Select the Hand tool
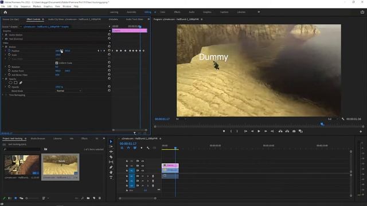Viewport: 367px width, 206px height. coord(111,172)
